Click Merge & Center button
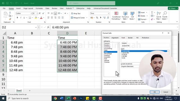This screenshot has height=101, width=180. [x=78, y=18]
